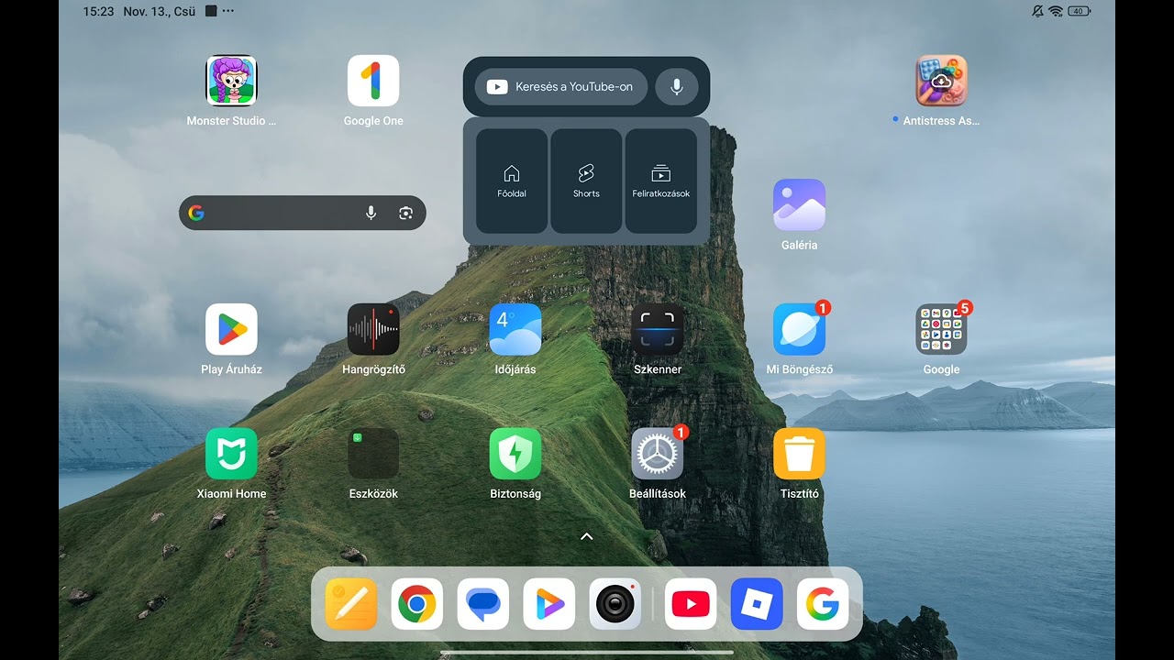Screen dimensions: 1174x660
Task: Open Feliratkozások in the YouTube widget
Action: pyautogui.click(x=660, y=181)
